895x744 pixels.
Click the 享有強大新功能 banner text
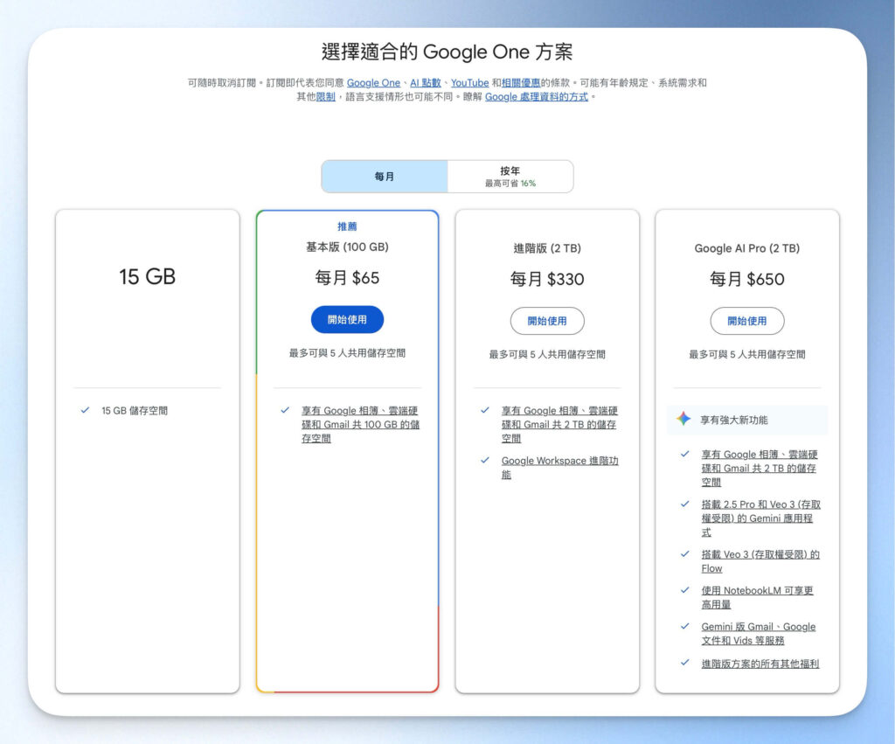pyautogui.click(x=733, y=421)
